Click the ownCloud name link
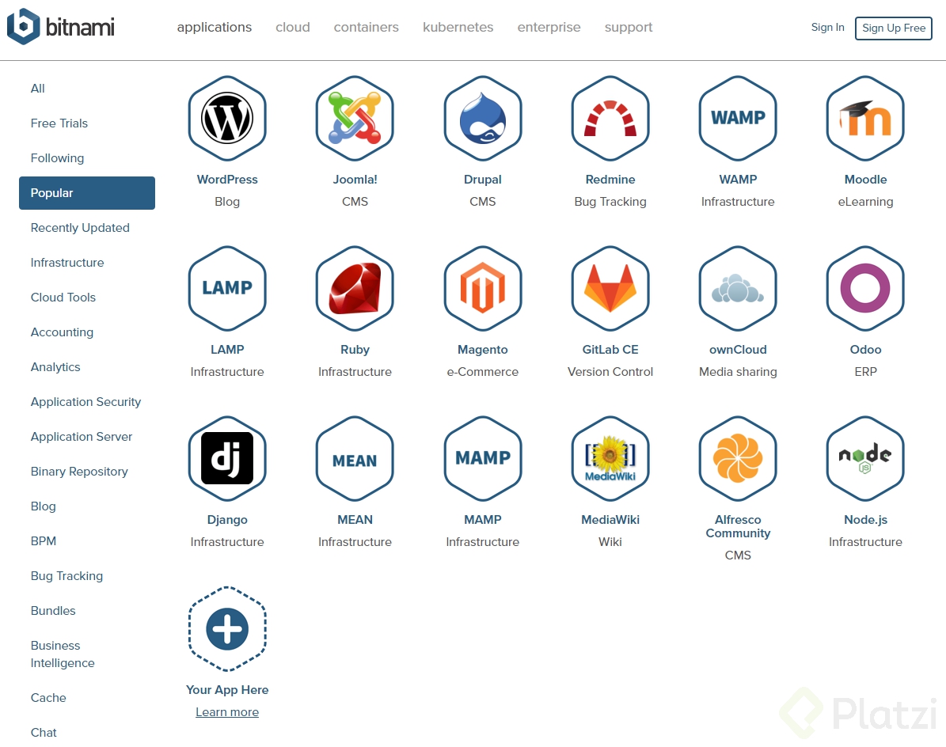 pyautogui.click(x=738, y=350)
